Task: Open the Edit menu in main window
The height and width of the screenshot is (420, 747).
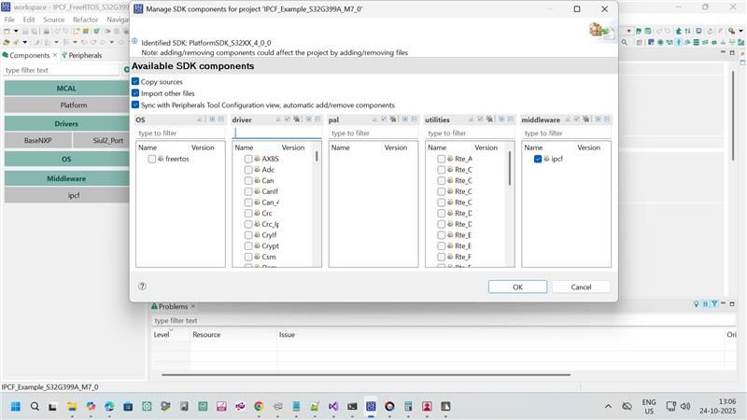Action: (x=29, y=20)
